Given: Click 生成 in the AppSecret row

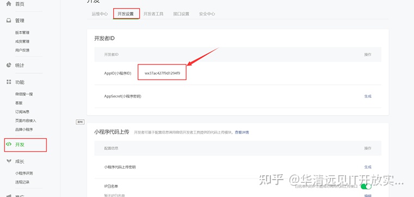Looking at the screenshot, I should point(368,96).
